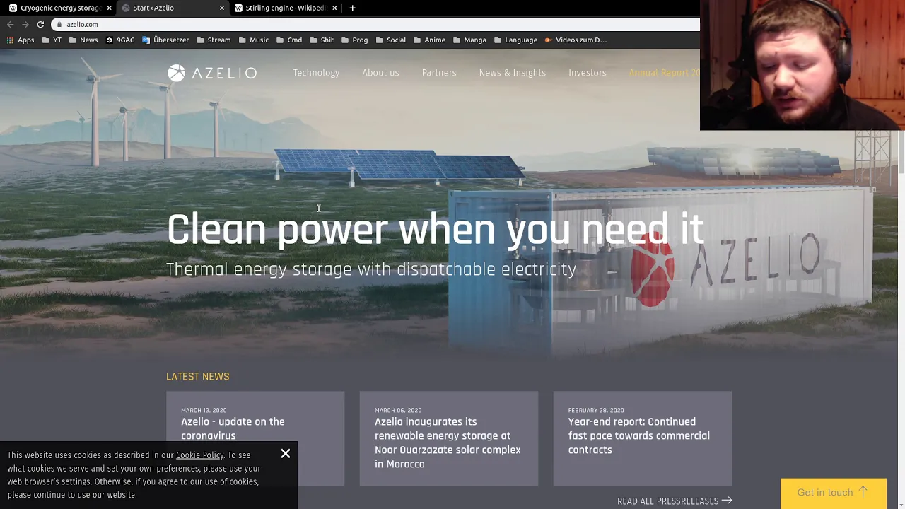Screen dimensions: 905x509
Task: Open the Videos zum D... bookmark
Action: click(x=576, y=40)
